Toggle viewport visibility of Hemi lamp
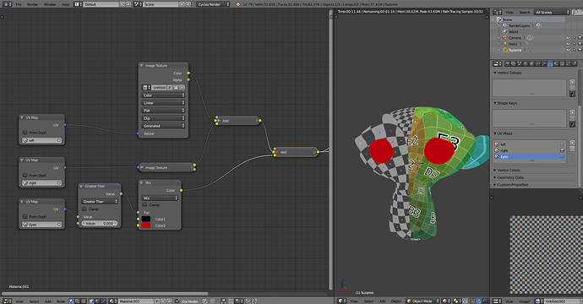 [568, 44]
